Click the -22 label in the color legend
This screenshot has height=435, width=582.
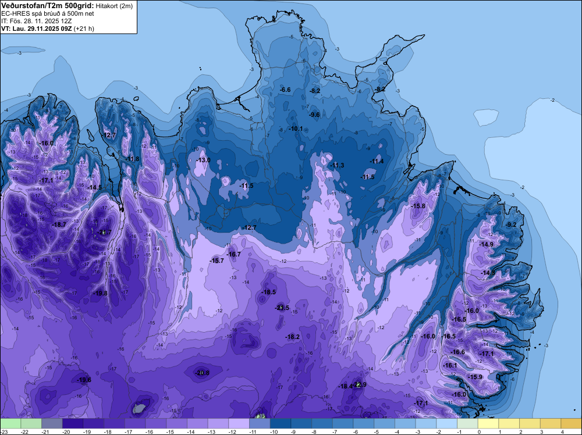pyautogui.click(x=25, y=432)
